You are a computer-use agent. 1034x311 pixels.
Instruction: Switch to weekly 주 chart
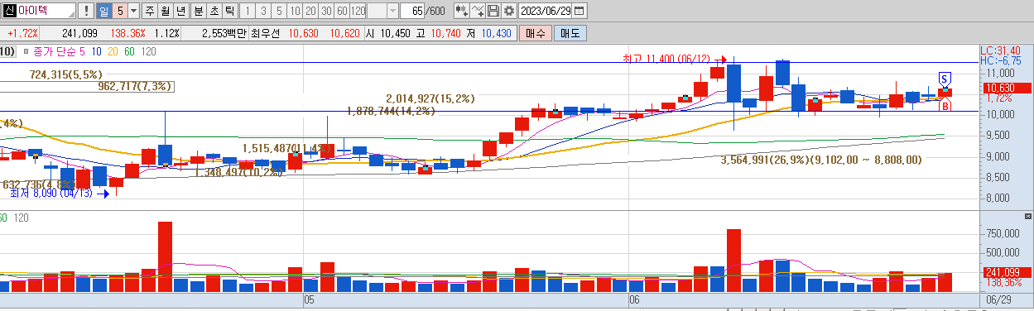point(149,11)
